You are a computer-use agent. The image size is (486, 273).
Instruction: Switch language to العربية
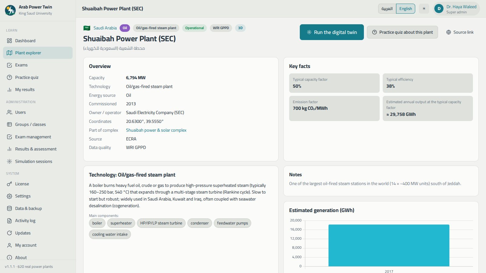pyautogui.click(x=387, y=8)
